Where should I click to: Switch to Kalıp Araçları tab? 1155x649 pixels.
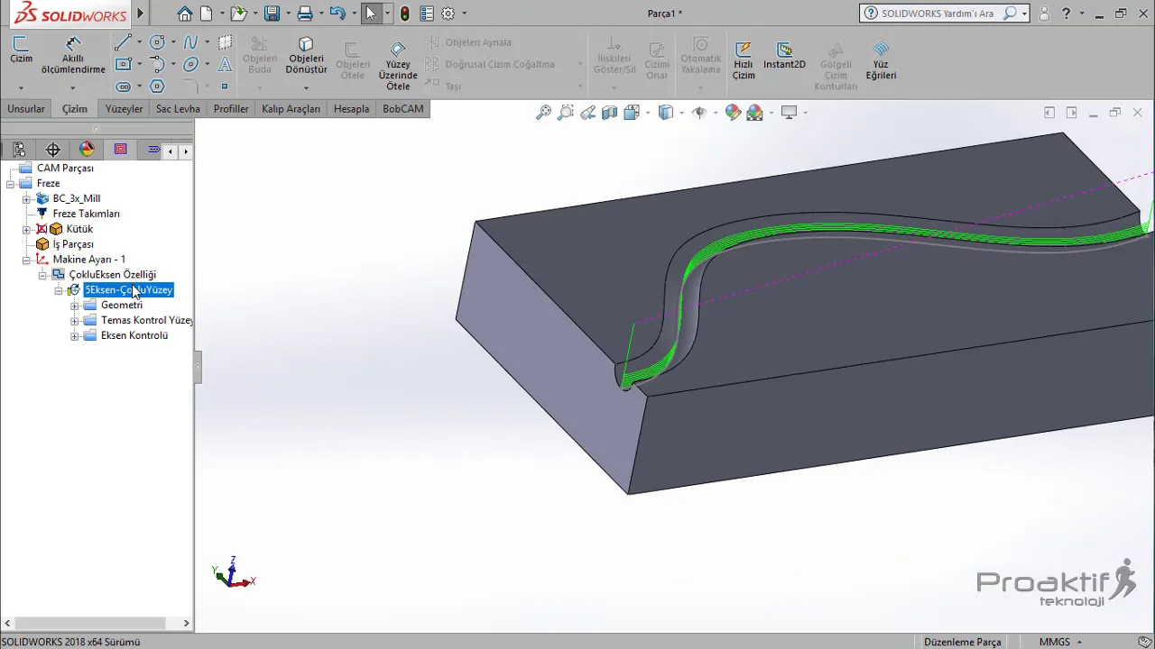coord(291,109)
